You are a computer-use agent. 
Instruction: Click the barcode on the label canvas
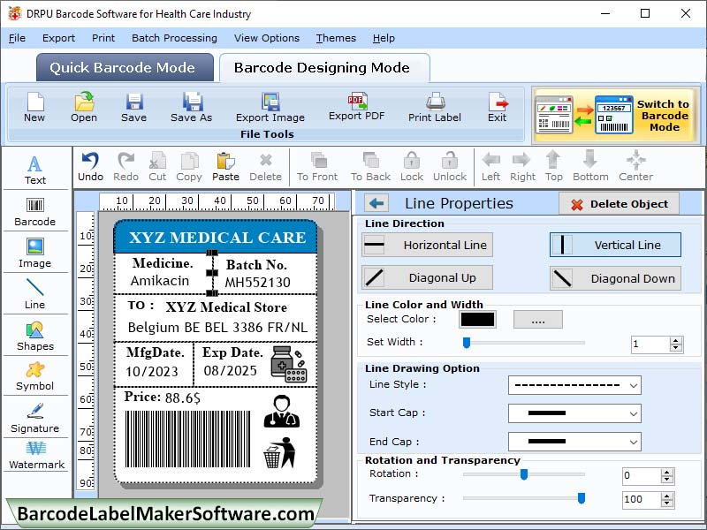point(187,439)
